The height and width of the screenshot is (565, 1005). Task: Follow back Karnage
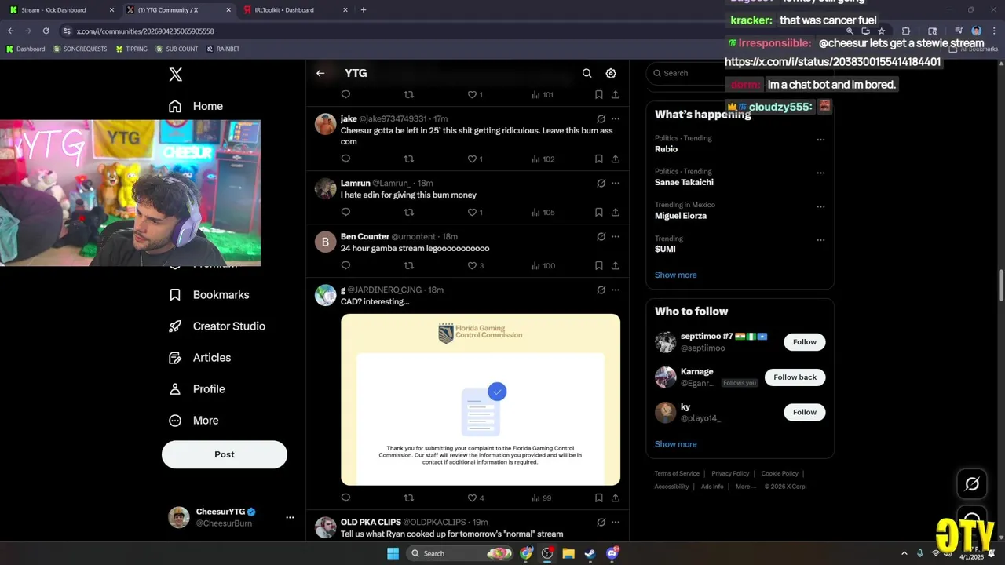[x=795, y=377]
